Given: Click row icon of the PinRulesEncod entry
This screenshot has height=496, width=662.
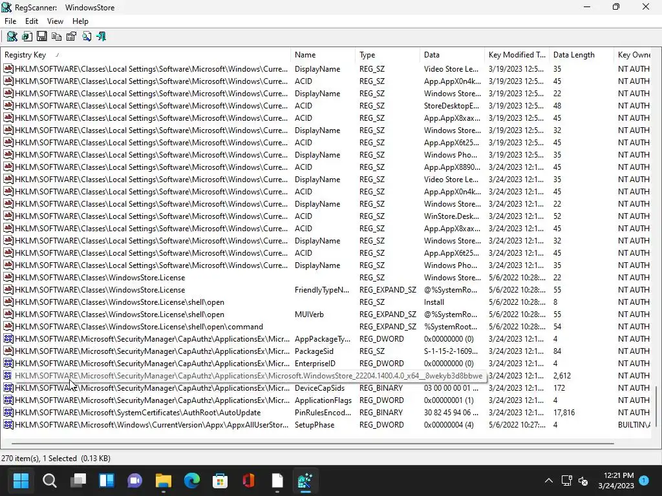Looking at the screenshot, I should (8, 413).
